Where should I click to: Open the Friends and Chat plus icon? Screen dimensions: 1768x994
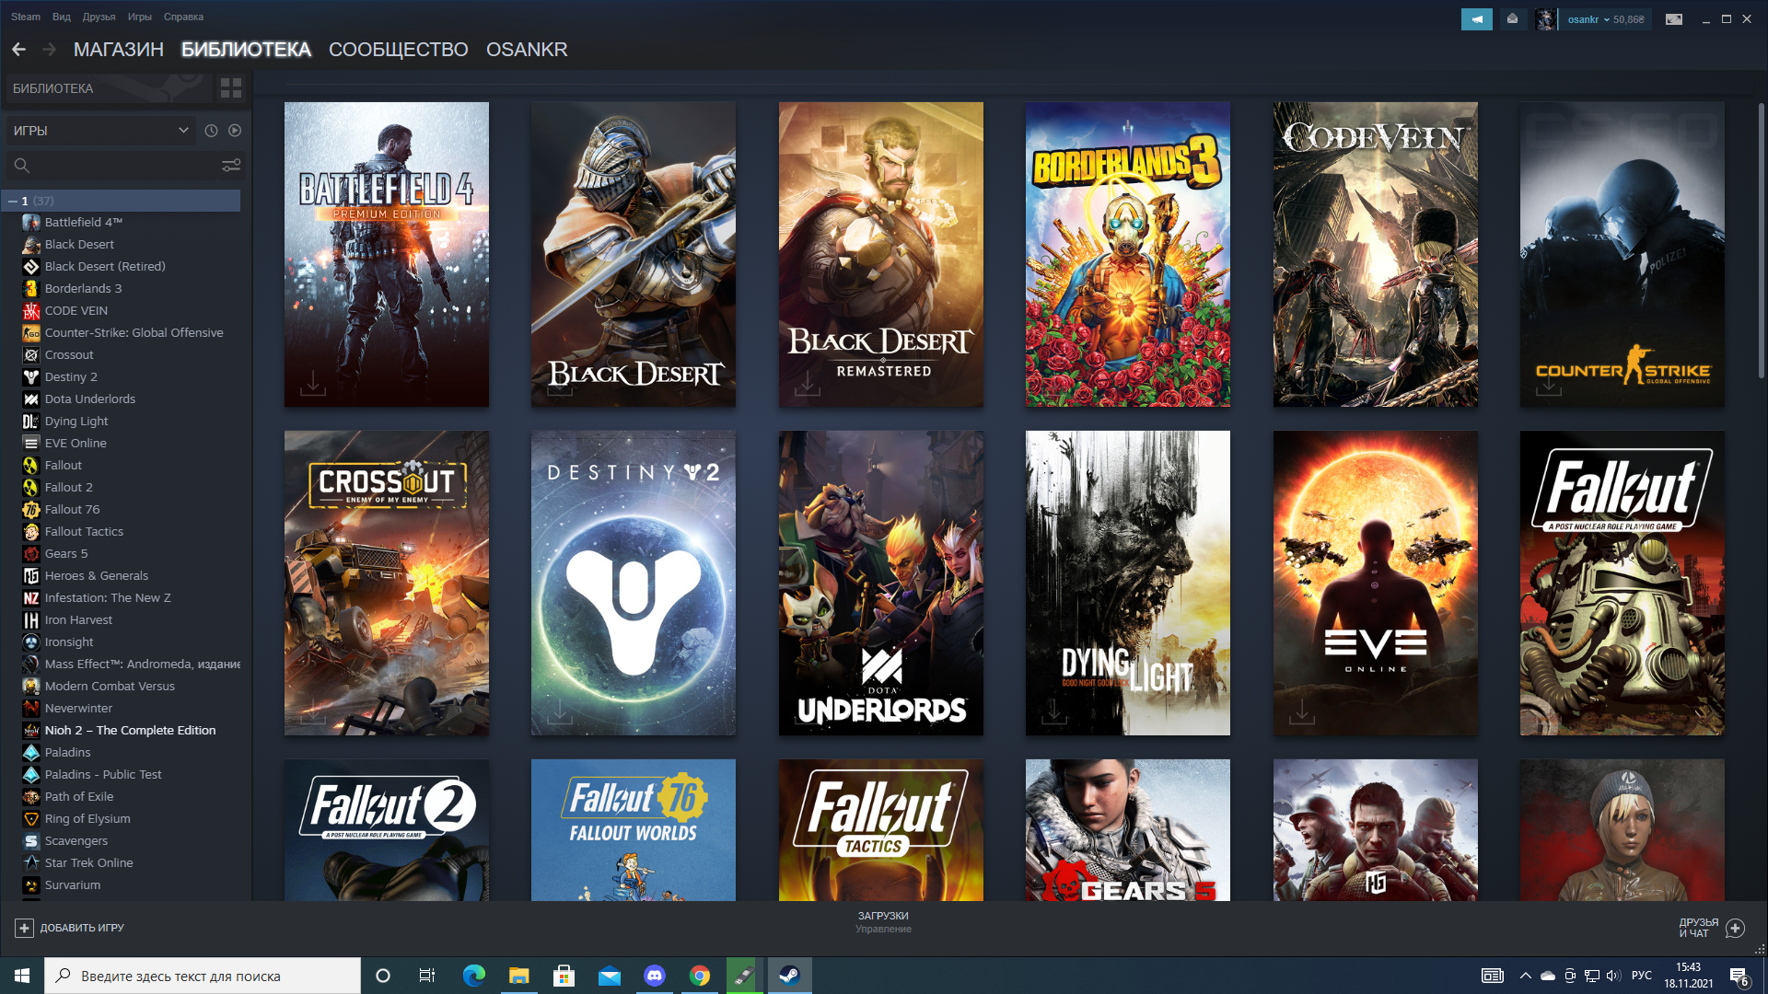(x=1735, y=928)
